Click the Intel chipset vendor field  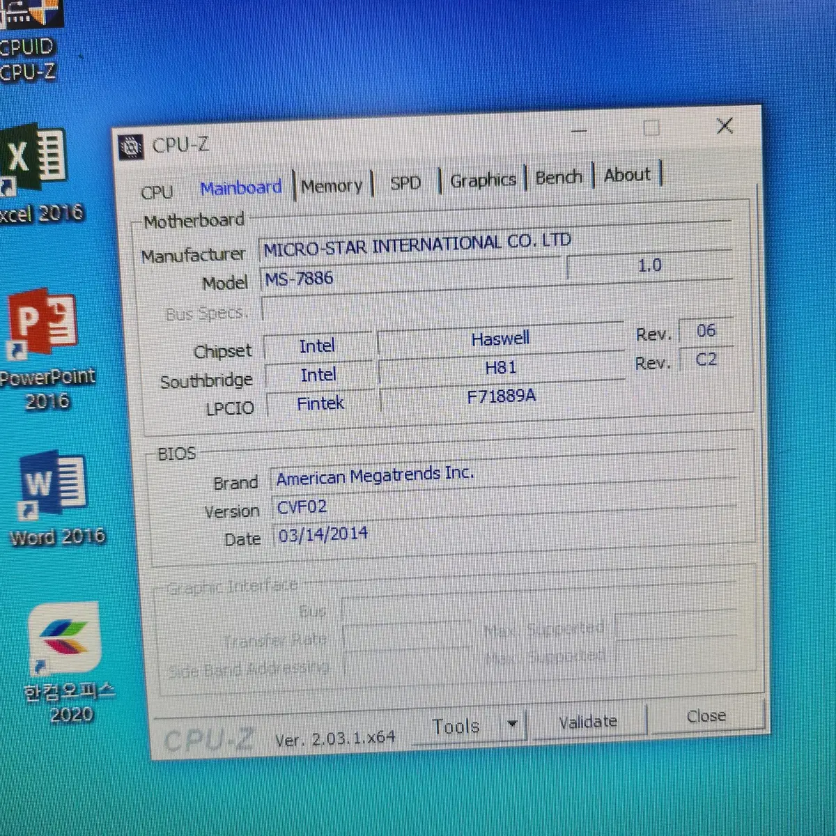click(317, 346)
